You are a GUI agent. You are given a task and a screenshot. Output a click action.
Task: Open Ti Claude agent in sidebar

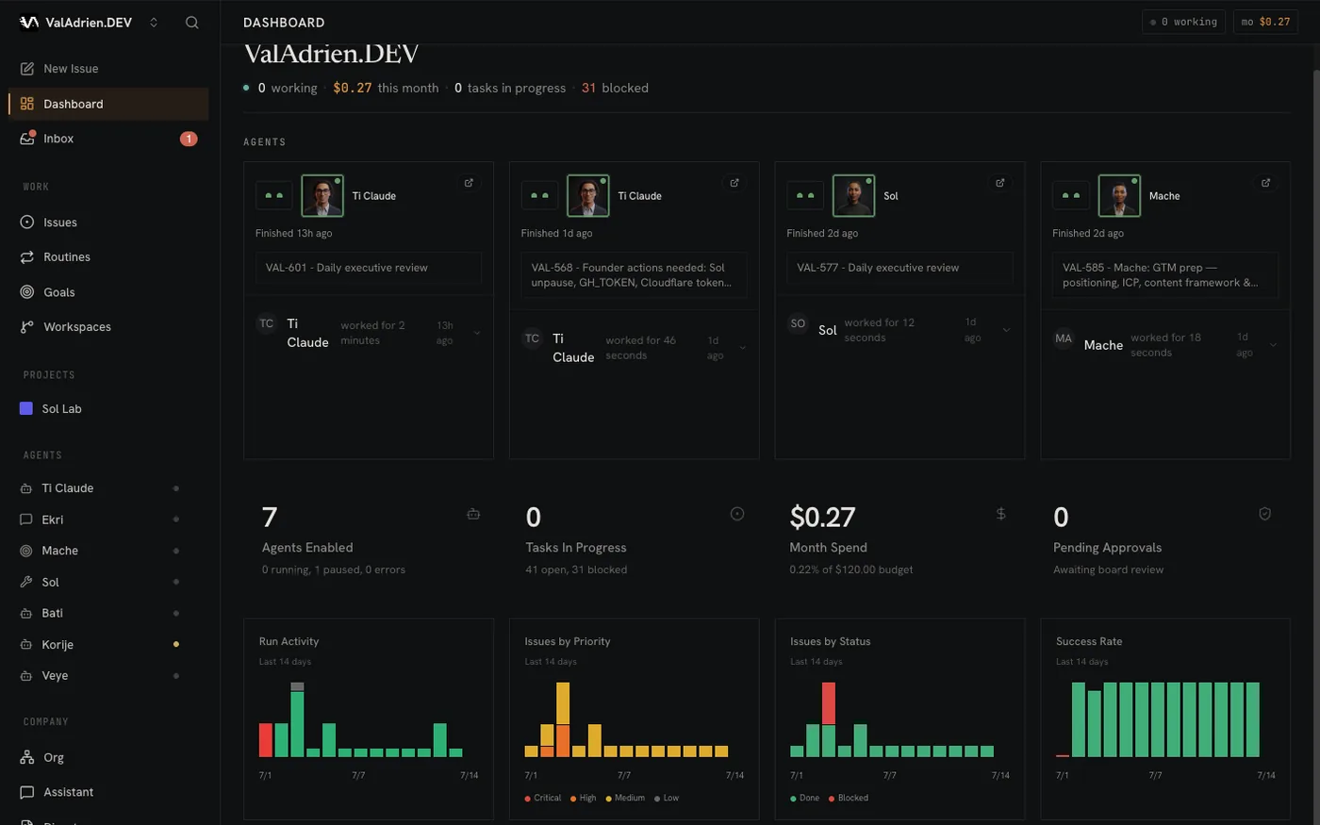click(108, 488)
